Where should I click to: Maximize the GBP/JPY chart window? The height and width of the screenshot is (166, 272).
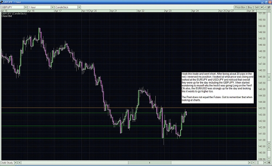(266, 2)
